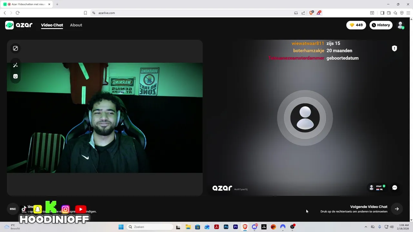Screen dimensions: 413x232
Task: Open the Windows Start menu
Action: coord(121,227)
